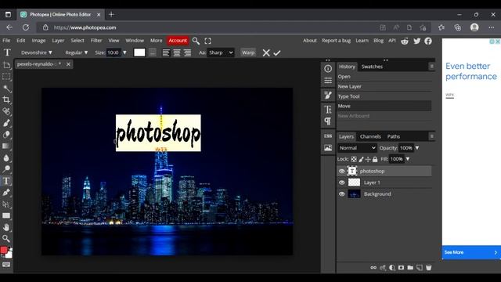Open the CSS panel icon
Viewport: 501px width, 282px height.
point(328,136)
